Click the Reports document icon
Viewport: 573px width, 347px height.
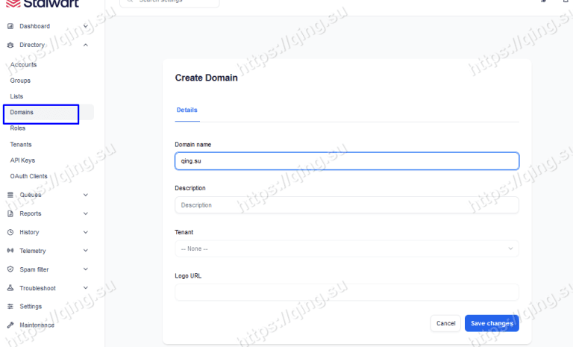[x=10, y=213]
